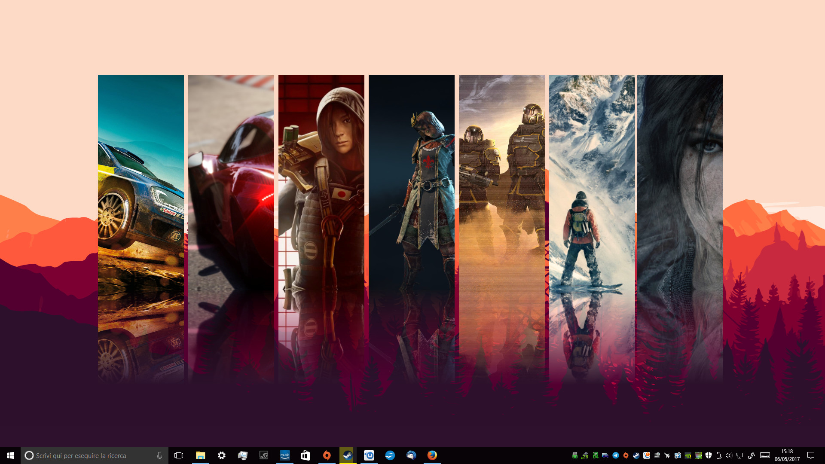Open Thunderbird mail client
This screenshot has width=825, height=464.
pyautogui.click(x=410, y=455)
